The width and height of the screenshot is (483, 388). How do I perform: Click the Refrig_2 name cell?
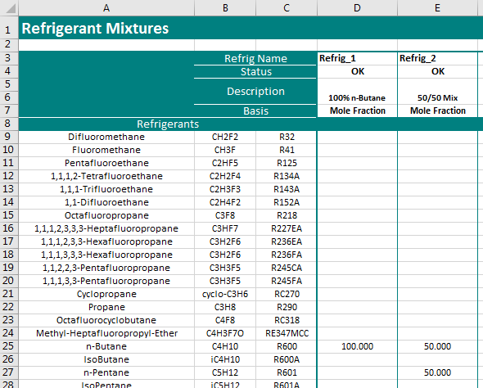pos(437,58)
